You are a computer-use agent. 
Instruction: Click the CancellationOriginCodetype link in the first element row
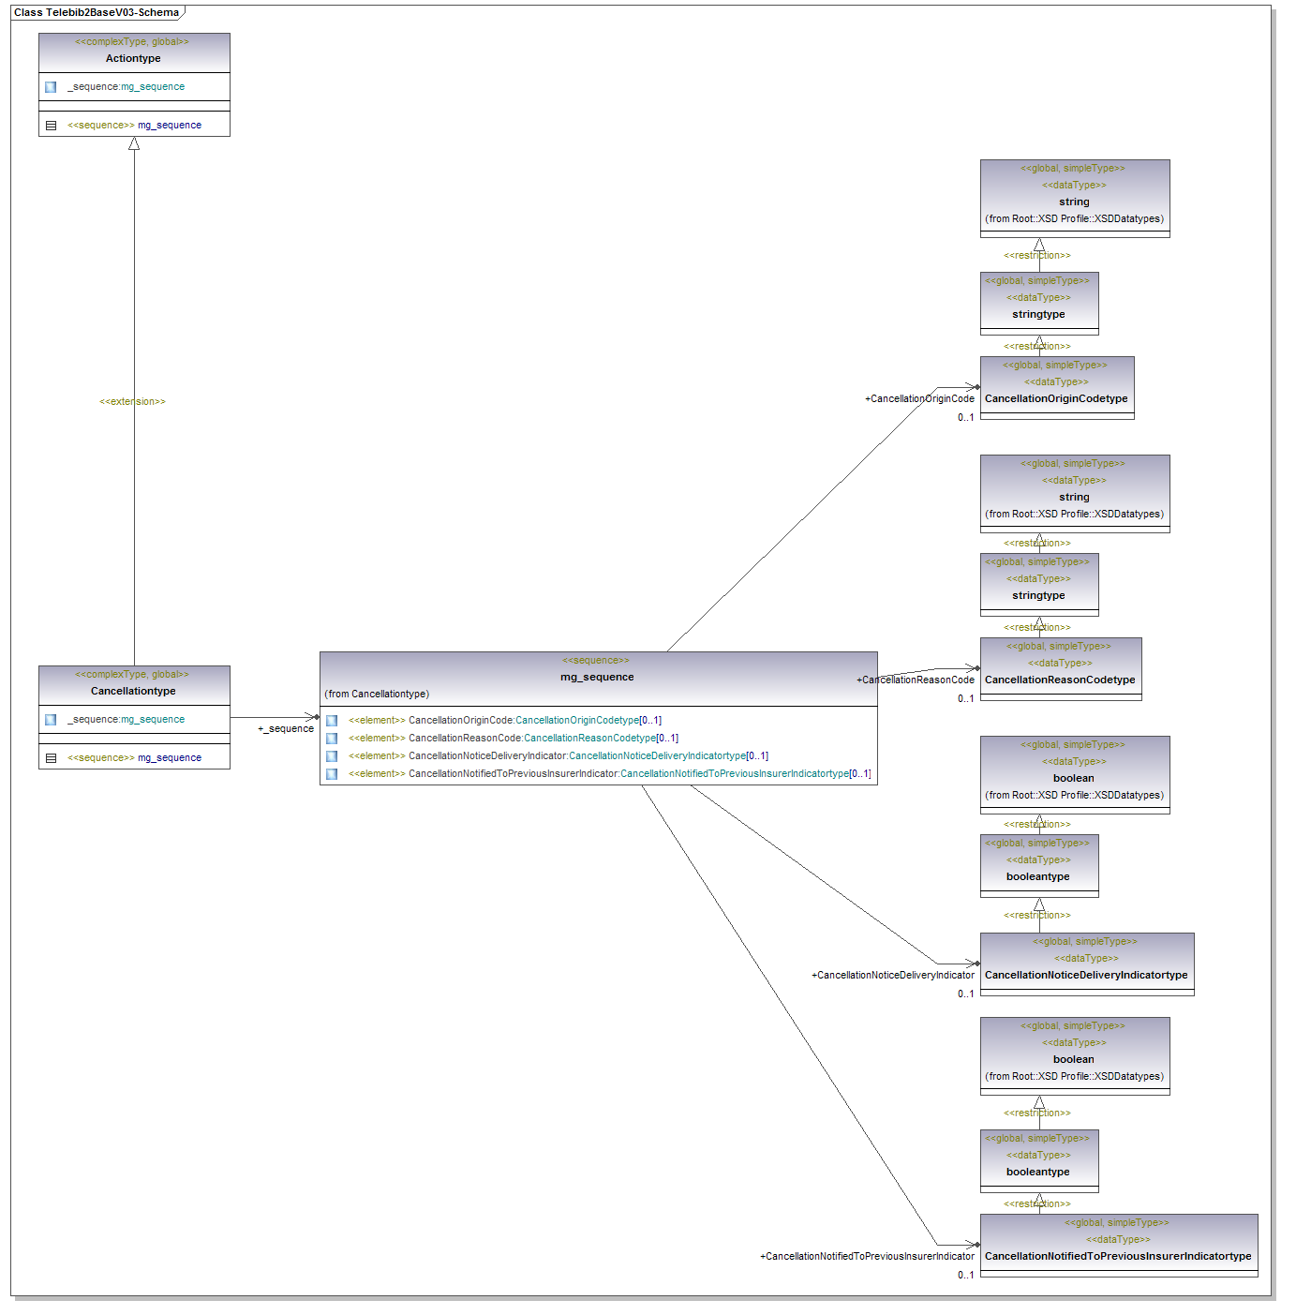click(x=576, y=721)
